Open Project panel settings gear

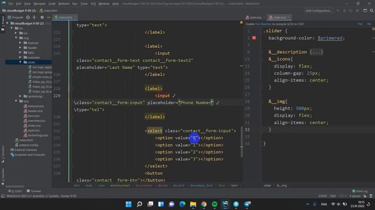42,17
